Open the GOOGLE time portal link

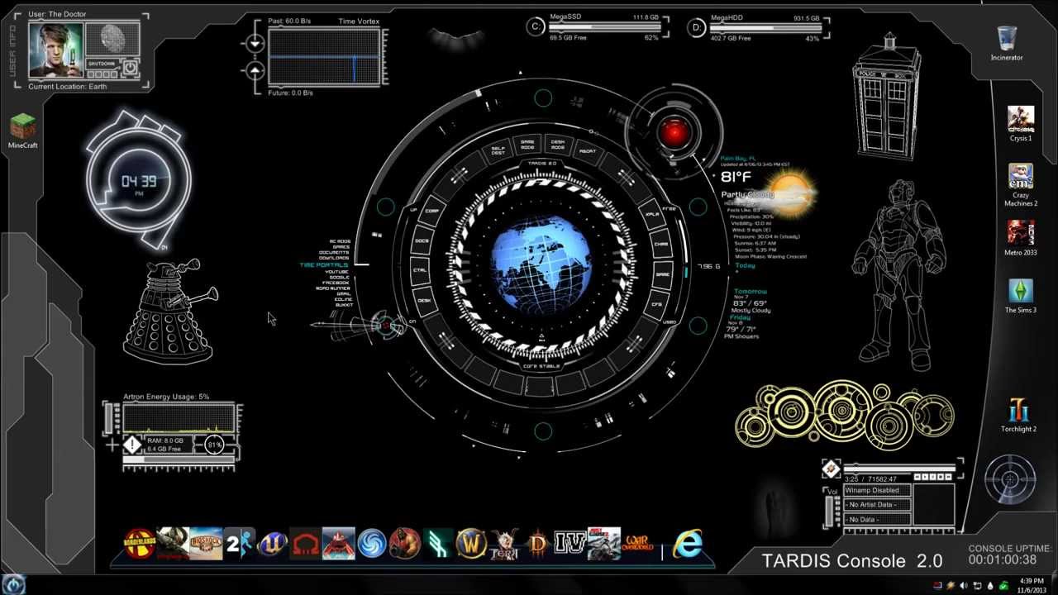[339, 278]
